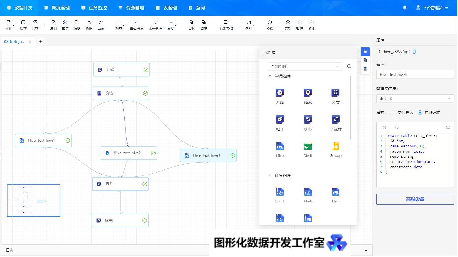
Task: Select the Spark component icon
Action: (x=280, y=192)
